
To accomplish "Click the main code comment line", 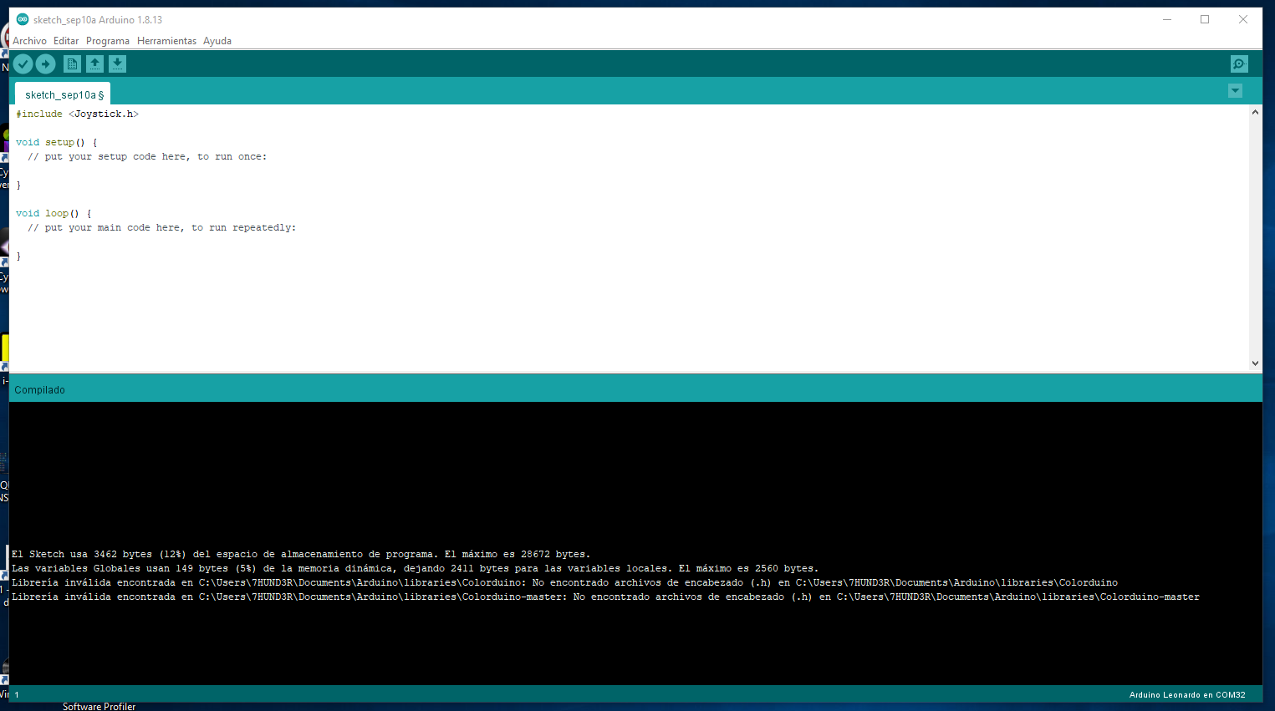I will point(162,227).
